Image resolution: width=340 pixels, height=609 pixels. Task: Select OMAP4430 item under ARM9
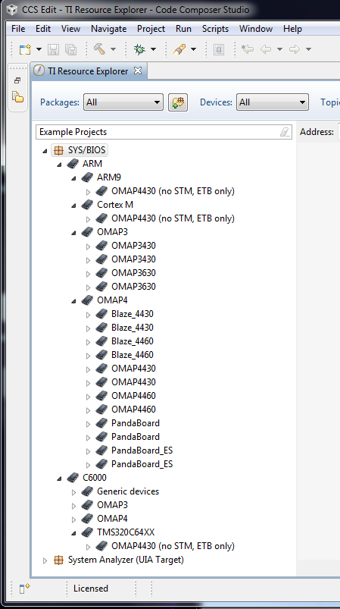pyautogui.click(x=173, y=191)
